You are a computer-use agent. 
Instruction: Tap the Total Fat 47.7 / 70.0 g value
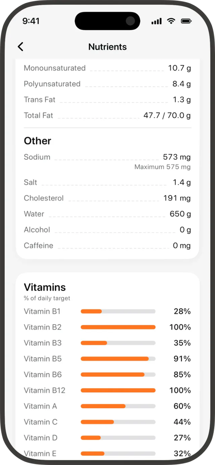[167, 115]
